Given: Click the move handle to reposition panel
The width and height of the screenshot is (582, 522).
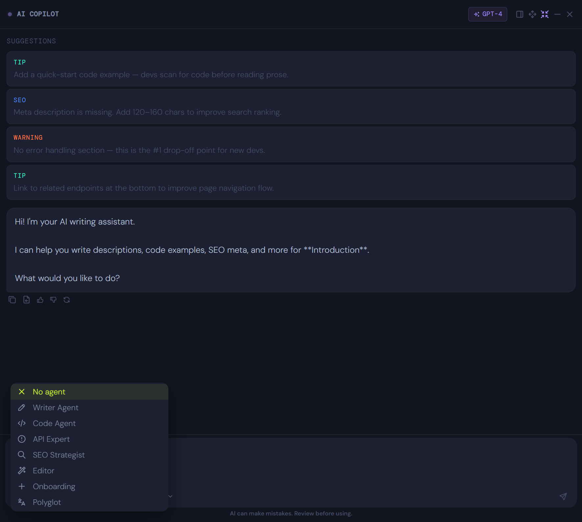Looking at the screenshot, I should [532, 14].
